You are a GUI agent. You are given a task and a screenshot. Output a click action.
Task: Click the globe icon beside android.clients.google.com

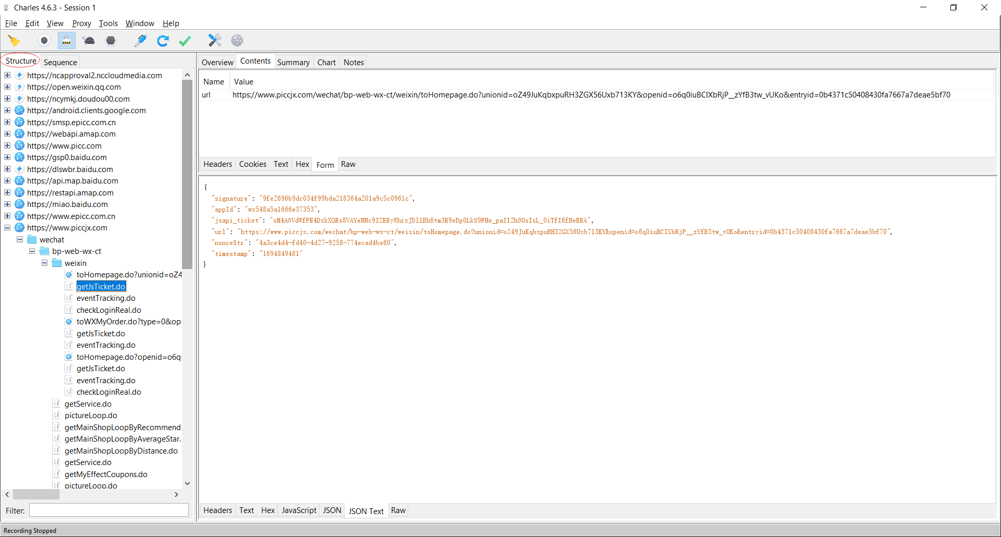point(20,111)
